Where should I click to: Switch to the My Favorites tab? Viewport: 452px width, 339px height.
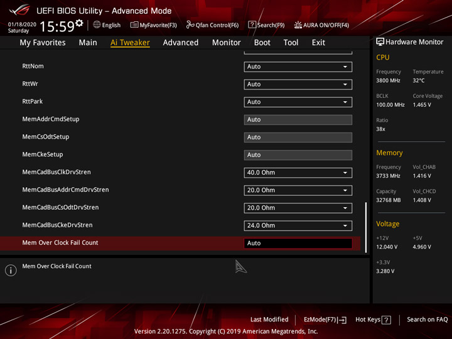point(43,43)
